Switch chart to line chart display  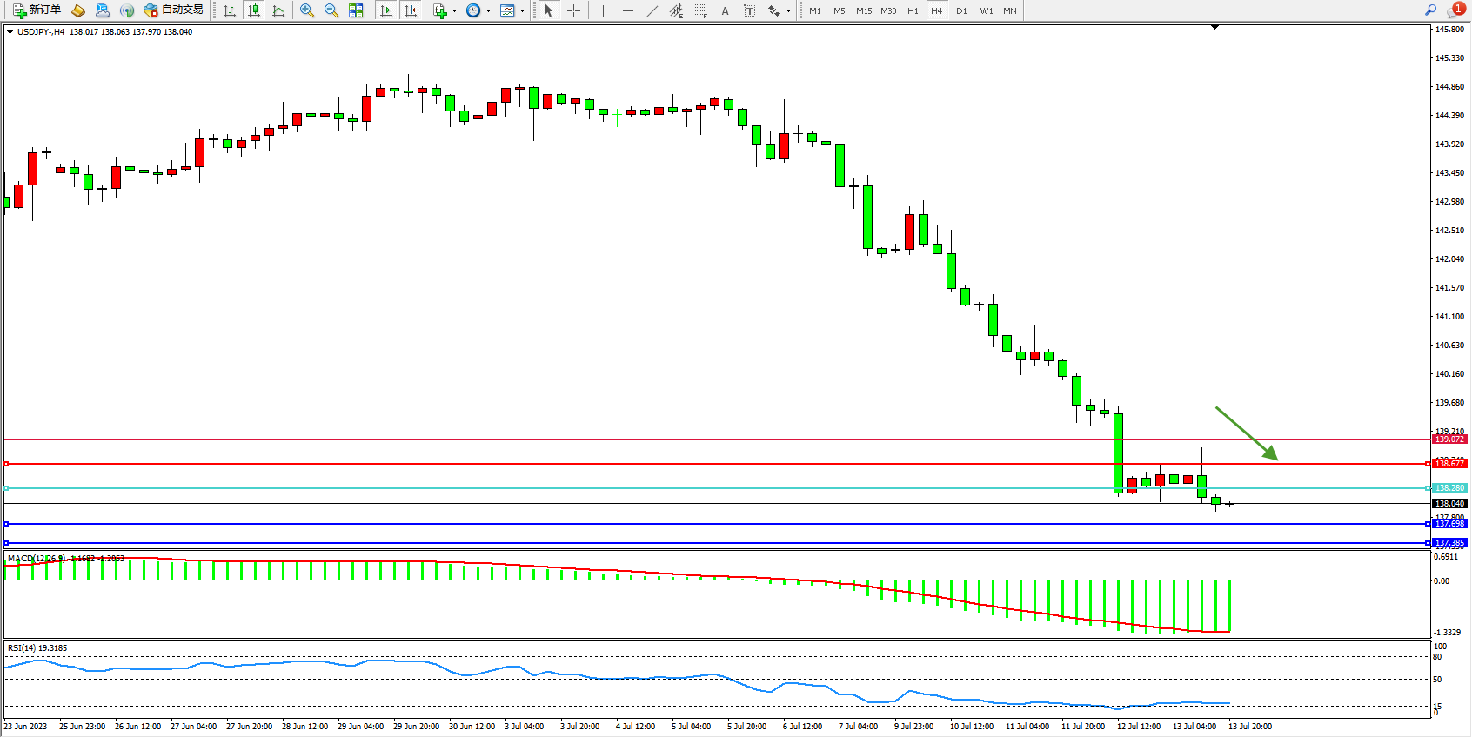pos(278,10)
